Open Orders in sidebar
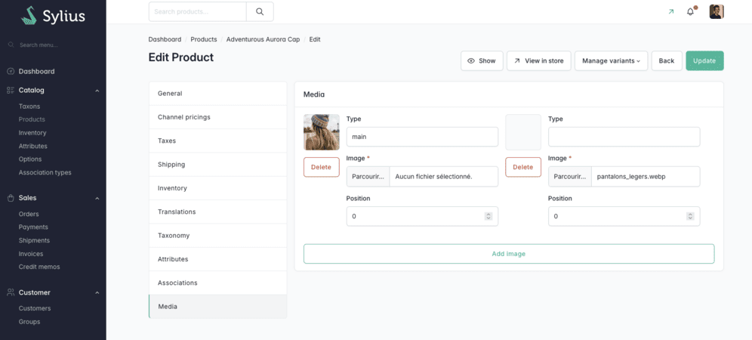 click(29, 214)
